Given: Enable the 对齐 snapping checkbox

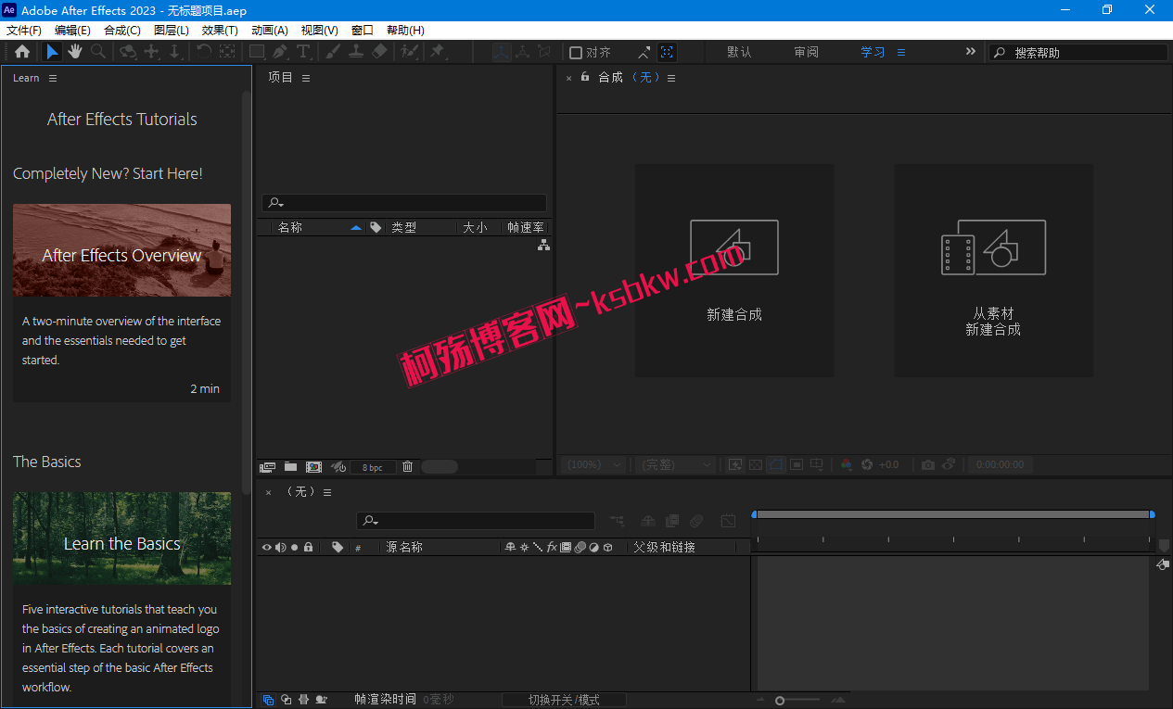Looking at the screenshot, I should 576,53.
